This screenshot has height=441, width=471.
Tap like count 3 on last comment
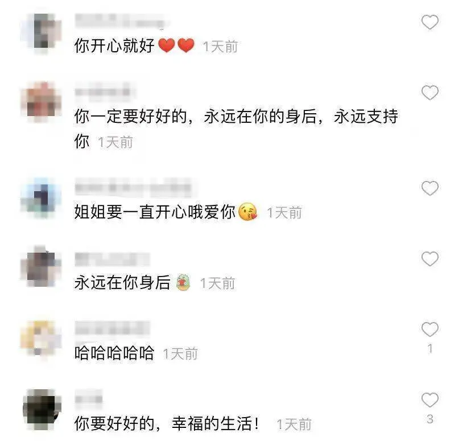click(430, 419)
